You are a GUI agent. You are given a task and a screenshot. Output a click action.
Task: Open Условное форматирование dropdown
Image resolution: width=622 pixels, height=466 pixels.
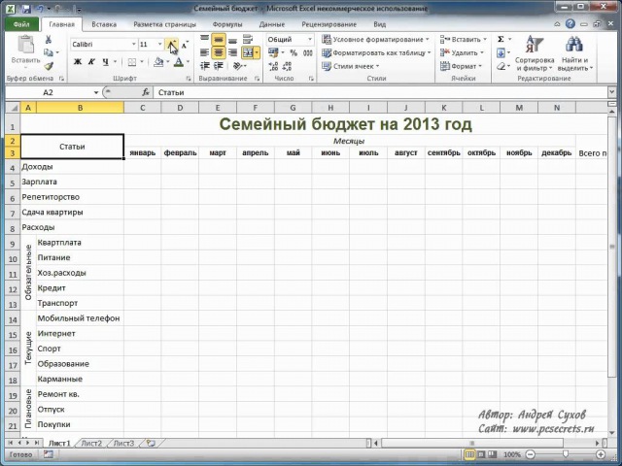[376, 39]
